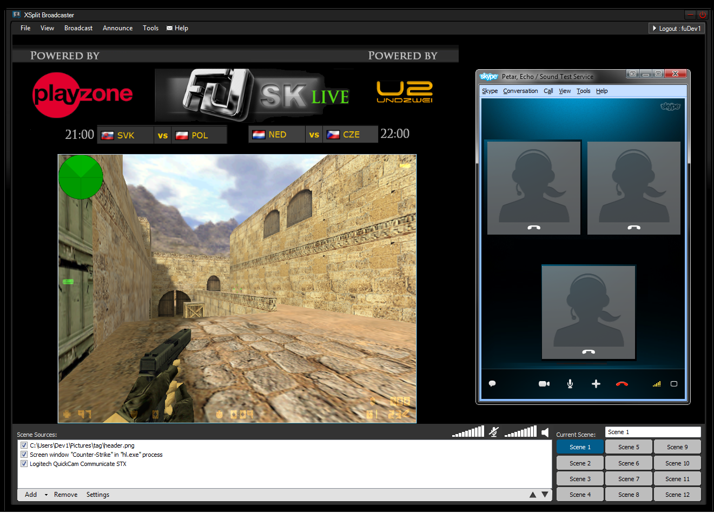This screenshot has height=513, width=714.
Task: Switch to Scene 12
Action: point(677,495)
